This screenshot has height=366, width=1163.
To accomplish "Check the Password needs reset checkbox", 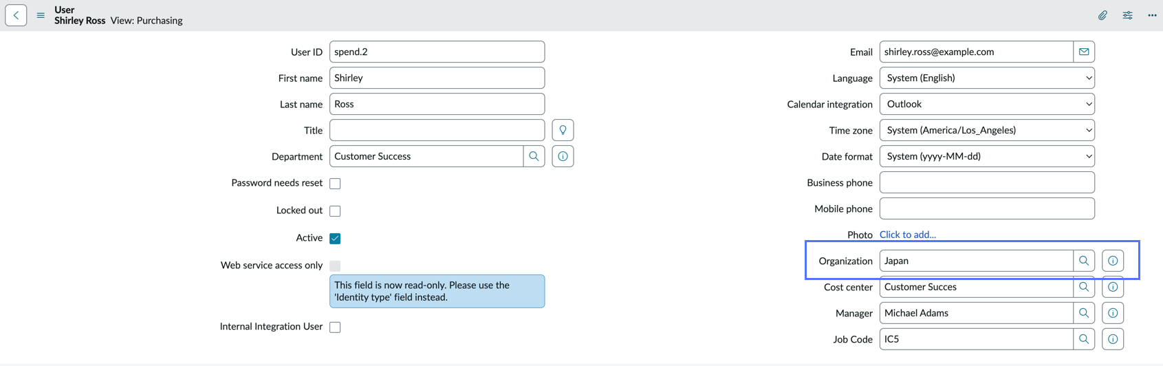I will 335,184.
